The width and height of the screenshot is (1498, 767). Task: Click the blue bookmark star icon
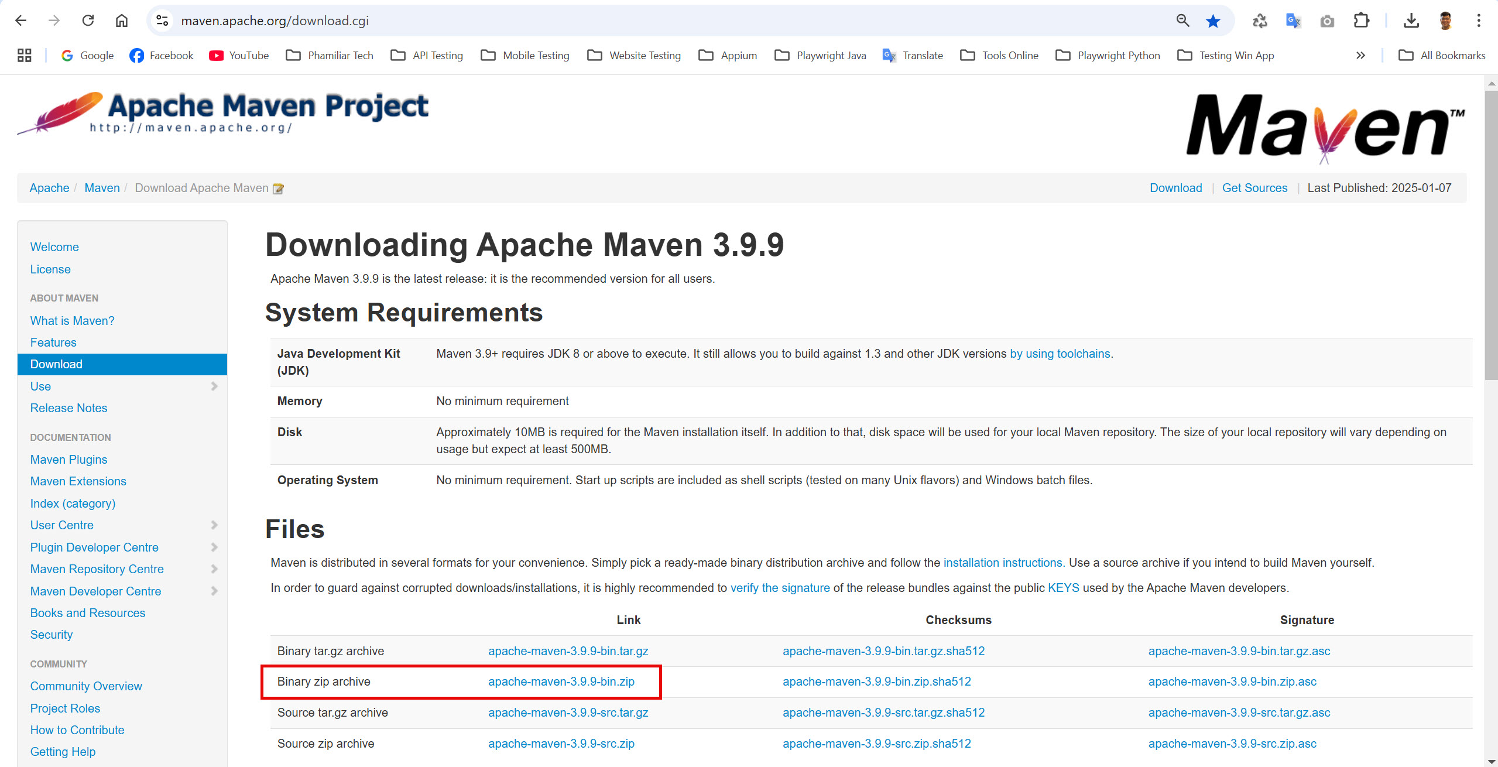click(x=1213, y=21)
